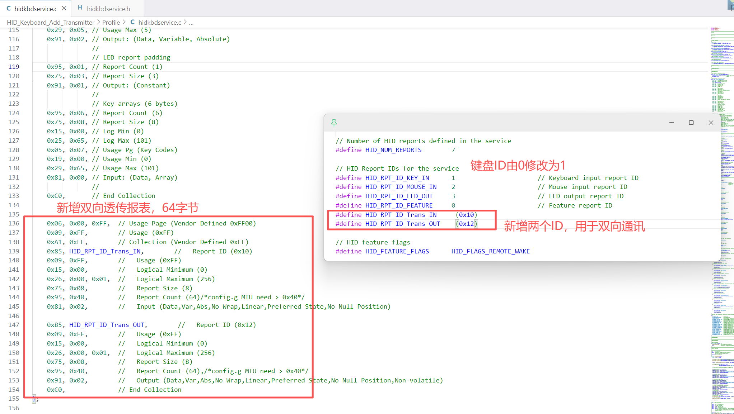The height and width of the screenshot is (414, 734).
Task: Click the breadcrumb ellipsis symbol segment
Action: [x=191, y=22]
